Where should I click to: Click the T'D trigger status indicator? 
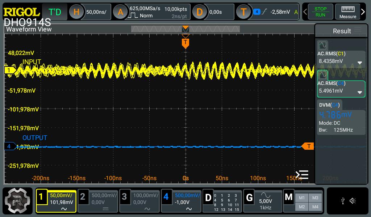coord(55,12)
